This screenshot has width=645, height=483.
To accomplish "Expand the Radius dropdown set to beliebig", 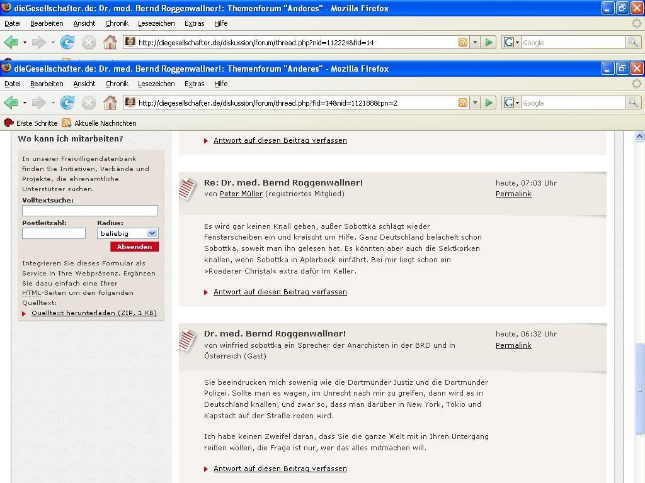I will click(x=152, y=233).
